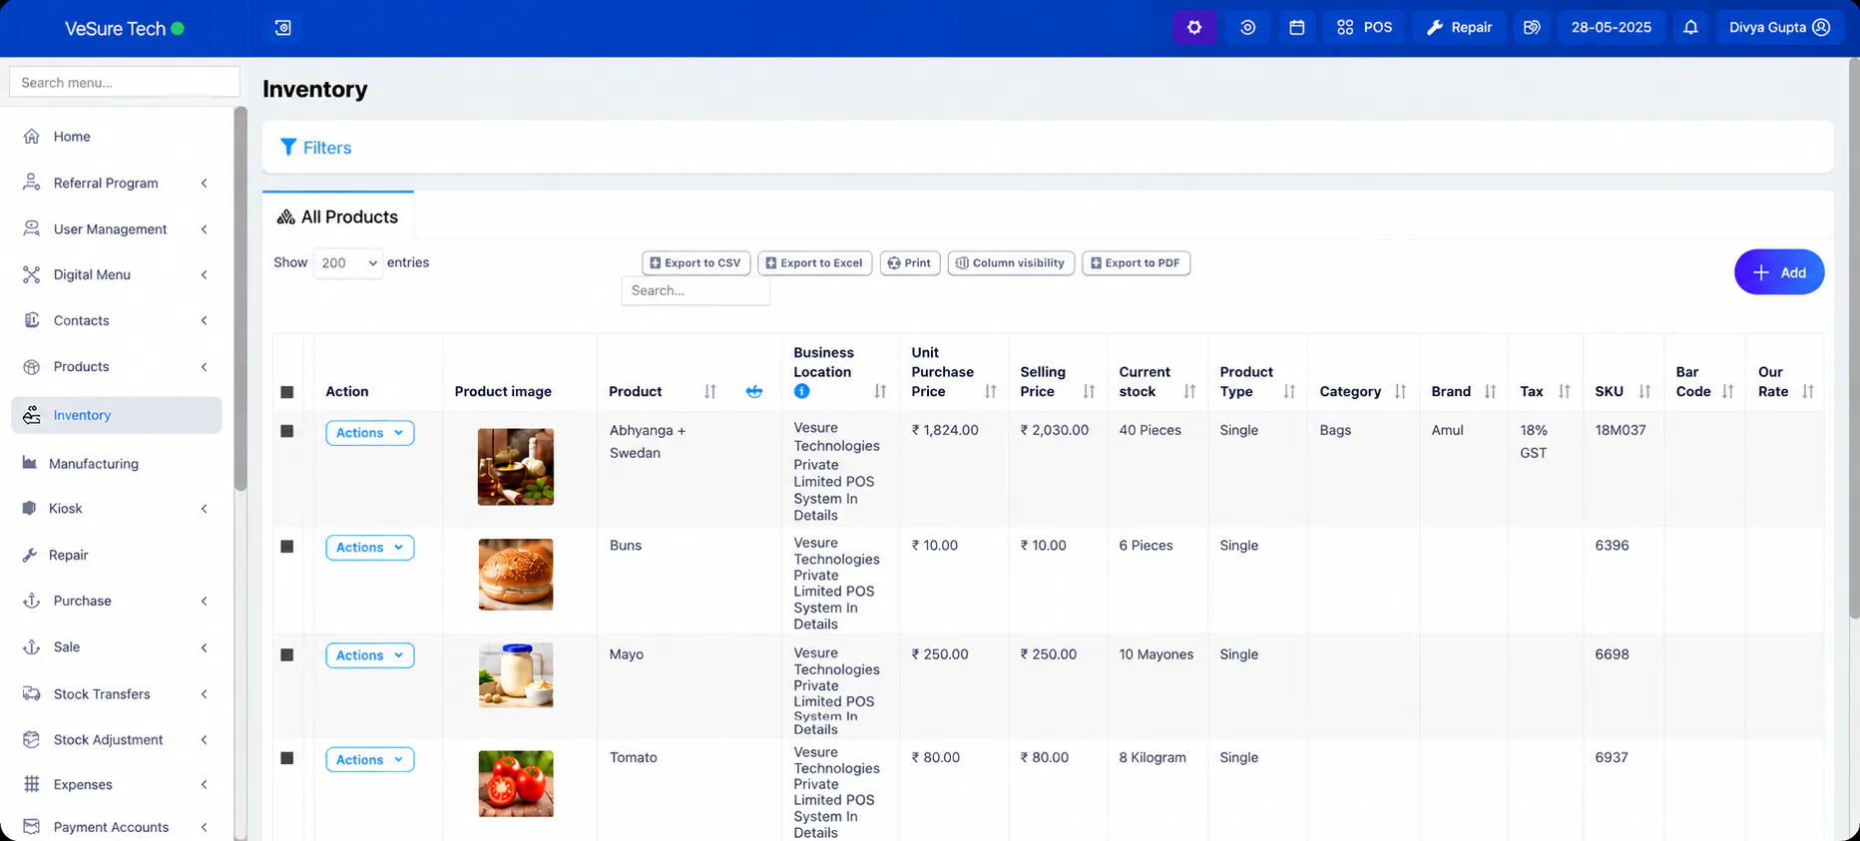Viewport: 1860px width, 841px height.
Task: Open the Actions dropdown for Mayo
Action: tap(369, 655)
